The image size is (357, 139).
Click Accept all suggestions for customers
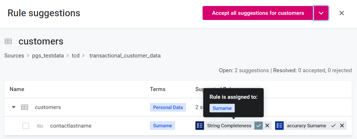pyautogui.click(x=258, y=13)
